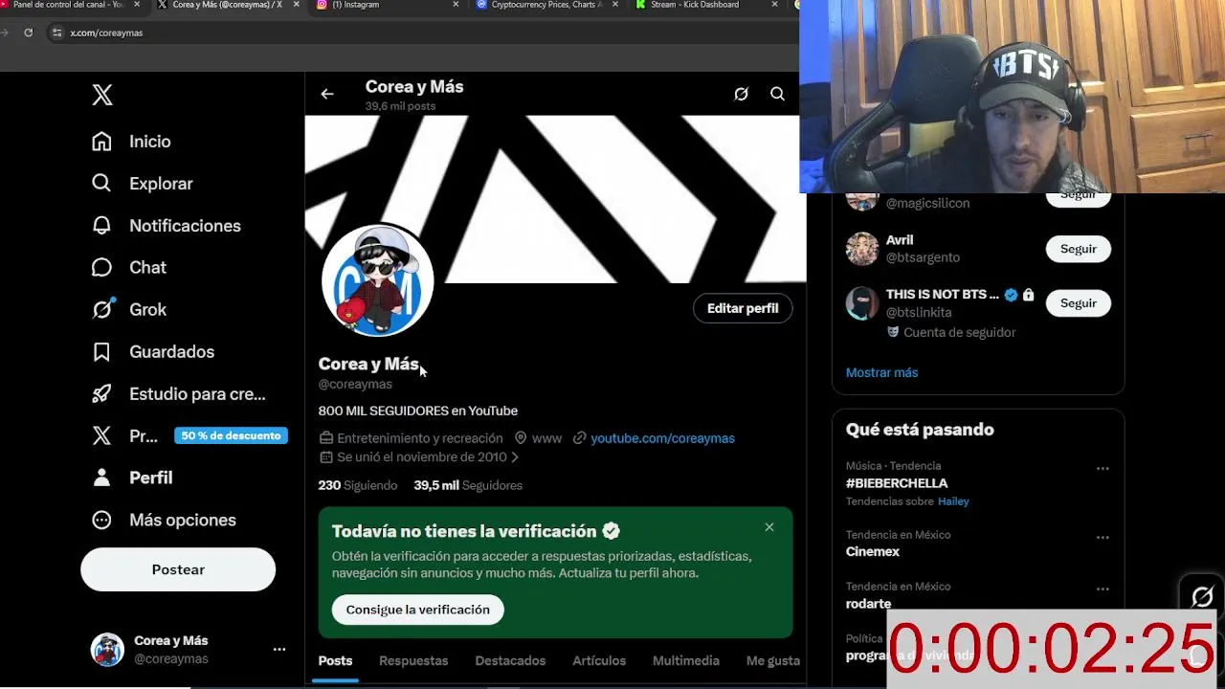Open Cinemex trend
Image resolution: width=1225 pixels, height=689 pixels.
[x=873, y=551]
